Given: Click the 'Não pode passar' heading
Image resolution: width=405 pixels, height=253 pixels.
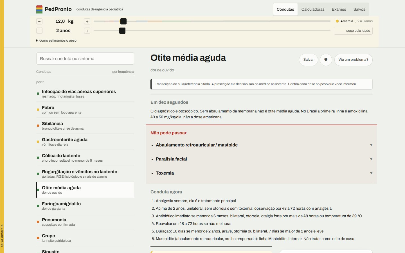Looking at the screenshot, I should point(168,133).
